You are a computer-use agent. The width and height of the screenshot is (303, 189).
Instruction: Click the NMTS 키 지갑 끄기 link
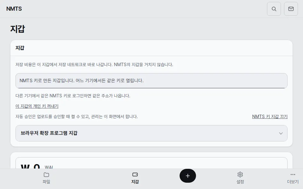click(270, 117)
